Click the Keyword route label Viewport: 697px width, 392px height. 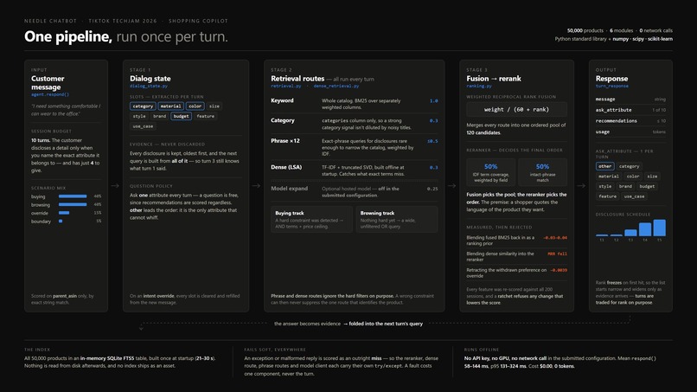point(282,100)
